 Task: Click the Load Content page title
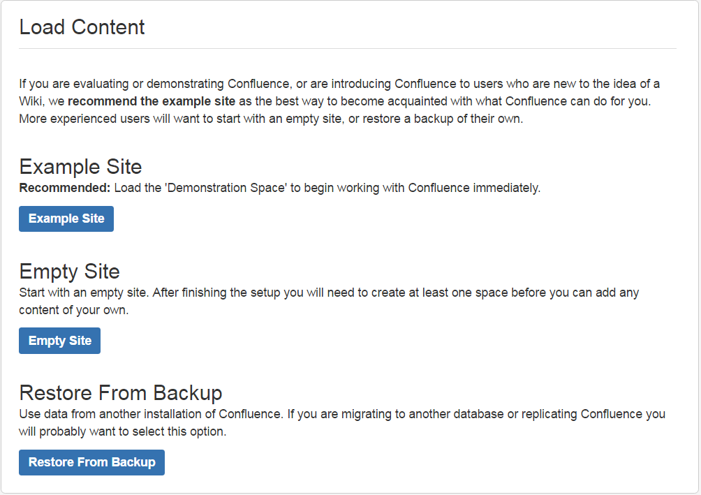82,27
